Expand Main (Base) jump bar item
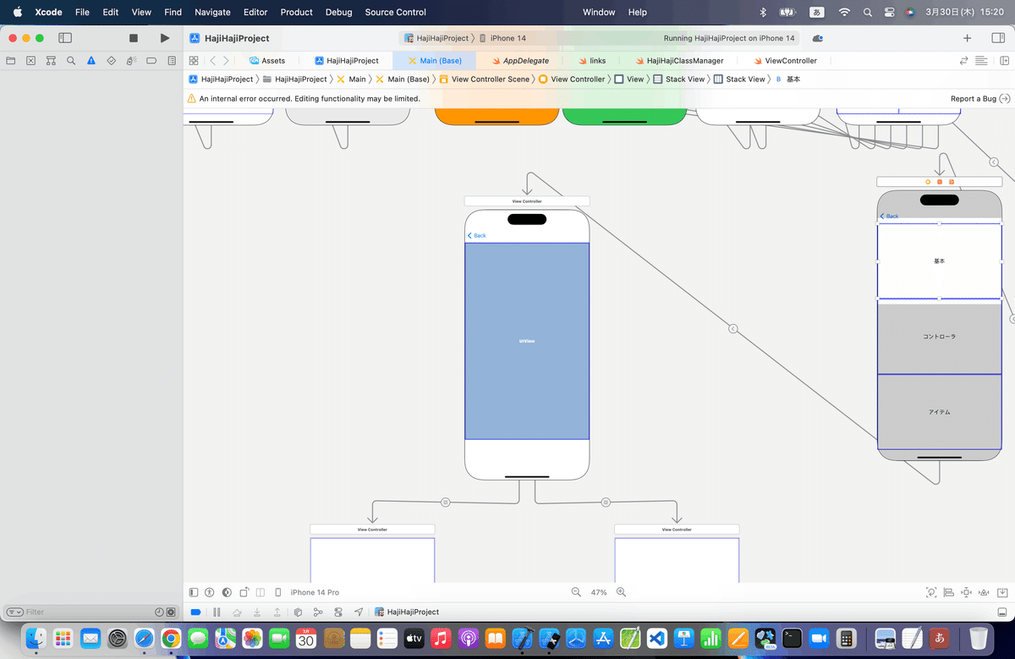 (402, 79)
